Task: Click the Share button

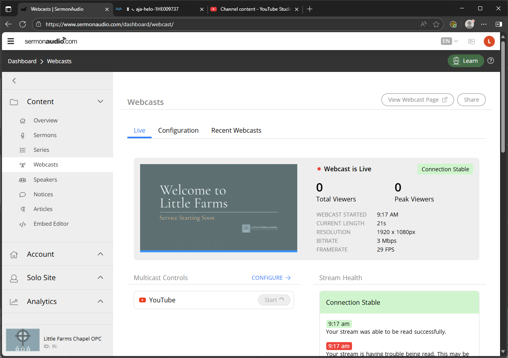Action: pyautogui.click(x=471, y=100)
